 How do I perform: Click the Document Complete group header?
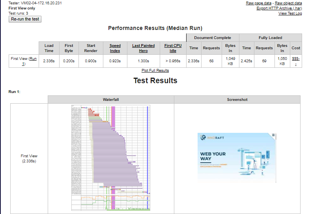tap(213, 38)
